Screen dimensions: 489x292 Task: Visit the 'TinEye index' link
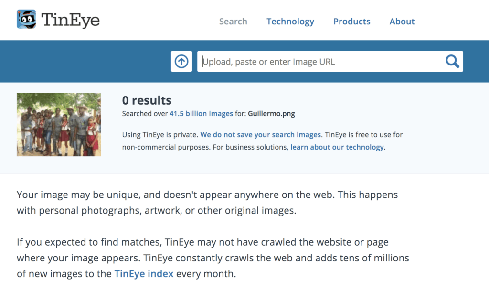[x=144, y=274]
